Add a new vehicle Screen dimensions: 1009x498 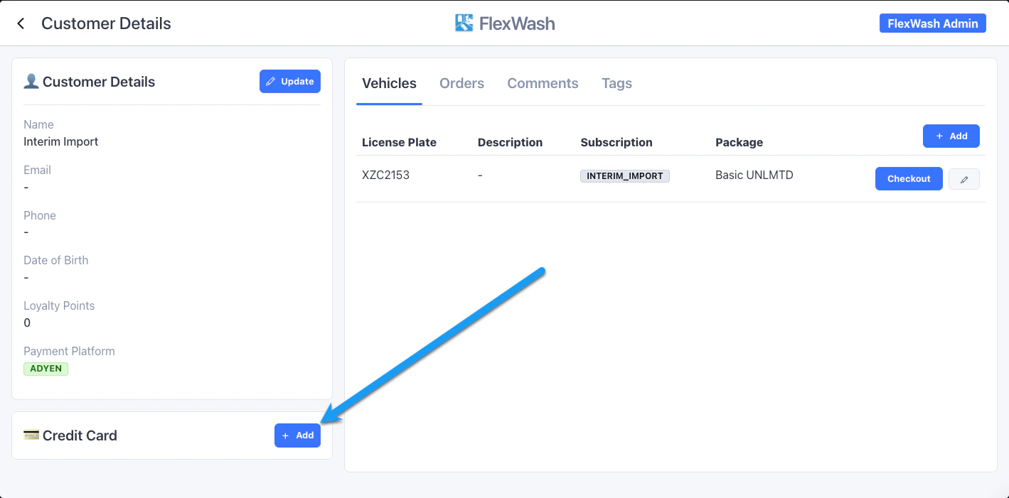point(951,136)
